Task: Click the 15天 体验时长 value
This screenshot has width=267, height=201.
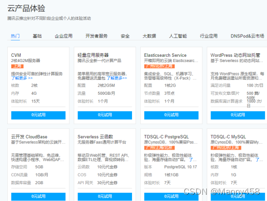Action: click(x=35, y=101)
